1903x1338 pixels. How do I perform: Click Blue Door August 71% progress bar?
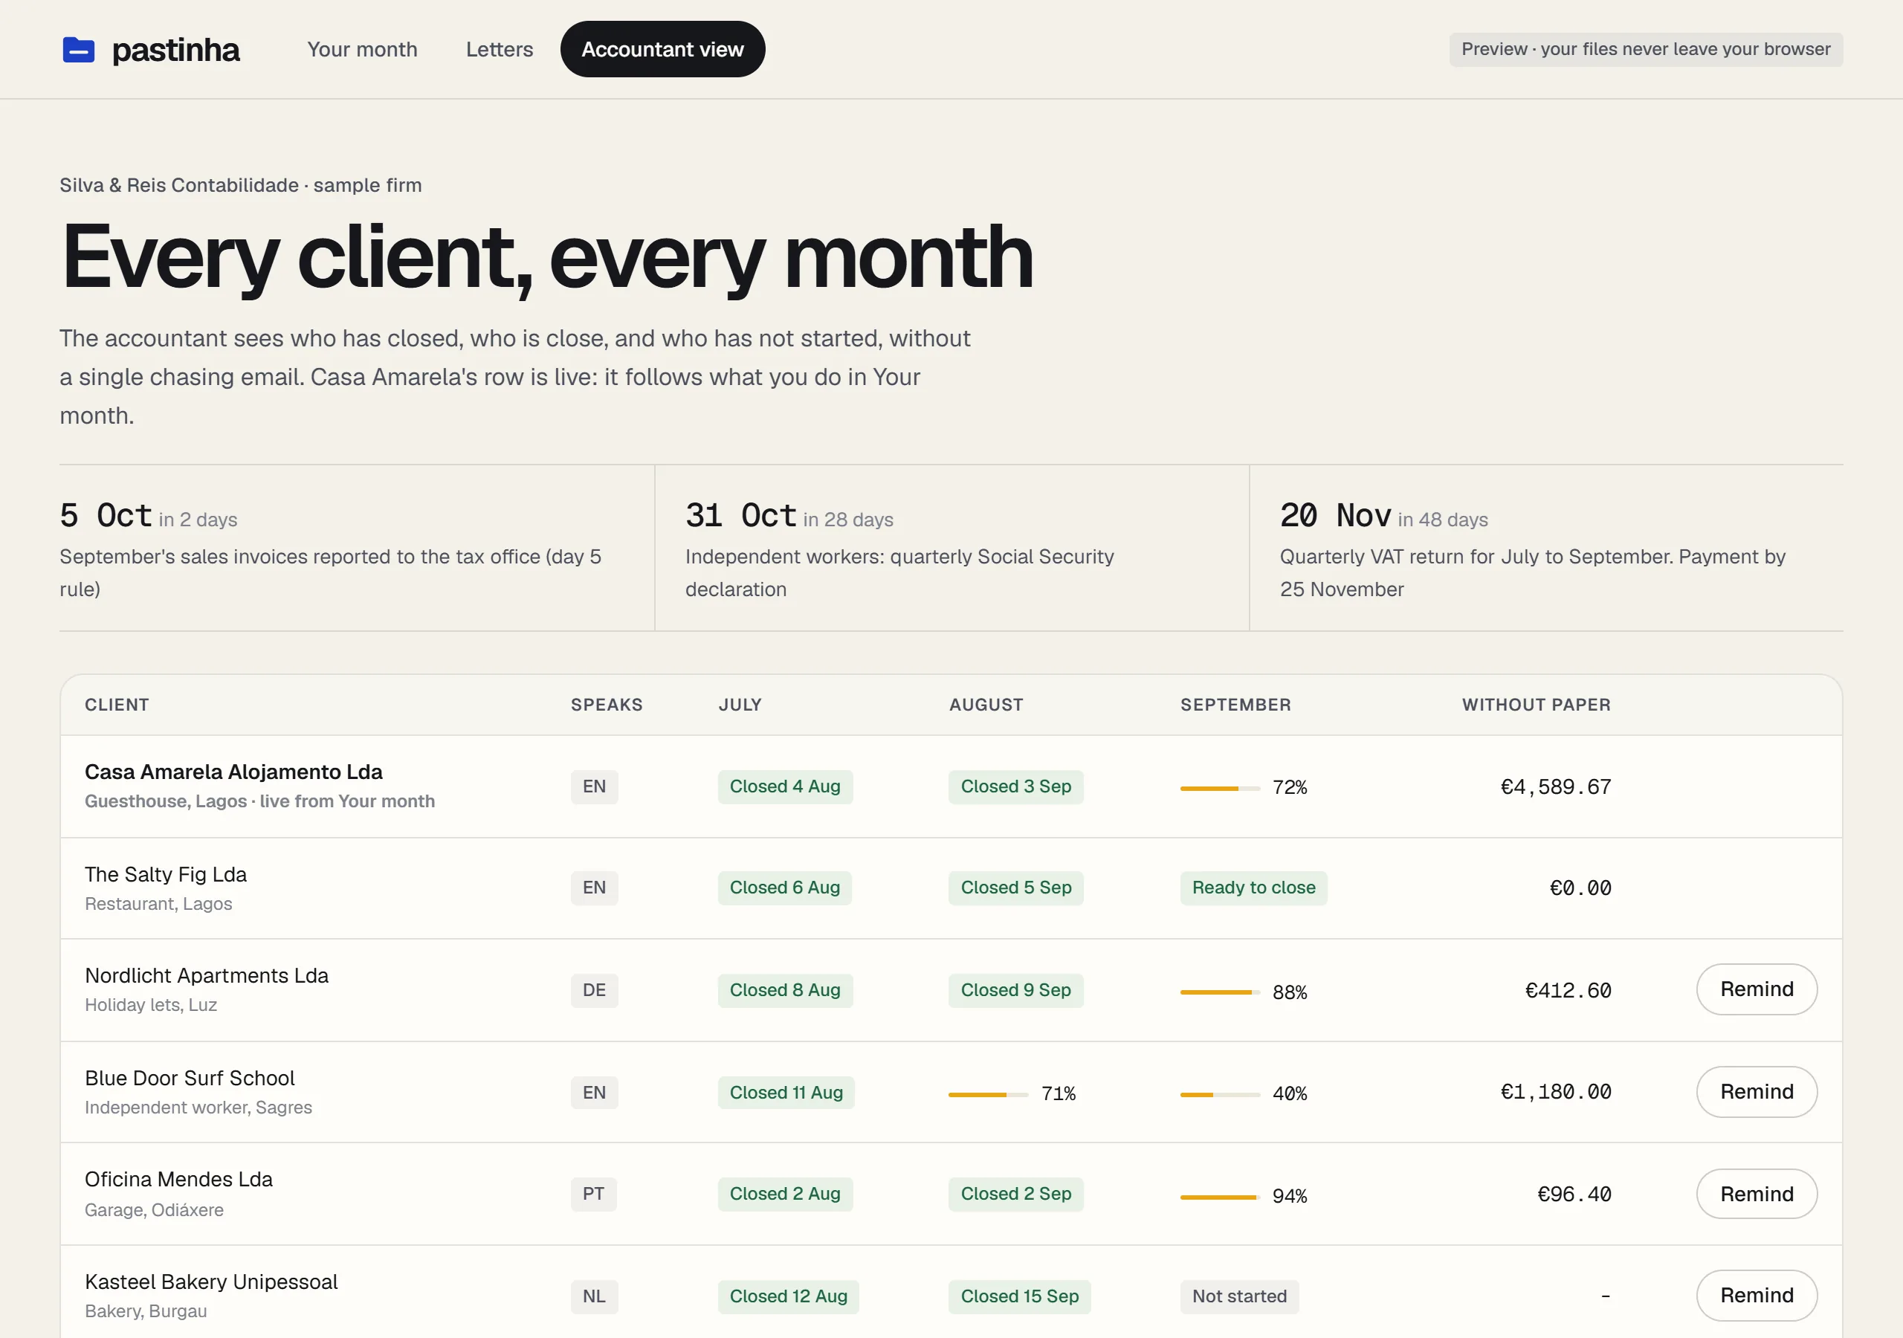988,1094
